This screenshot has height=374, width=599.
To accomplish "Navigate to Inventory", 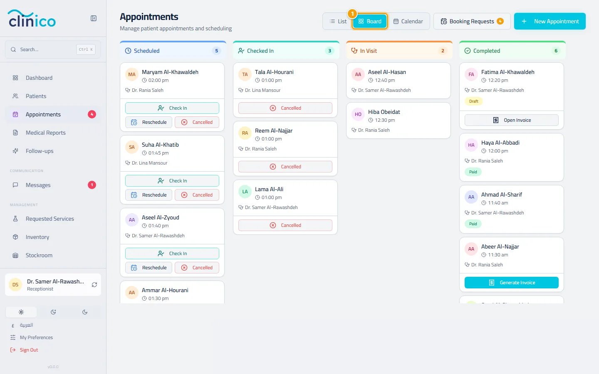I will [x=53, y=237].
